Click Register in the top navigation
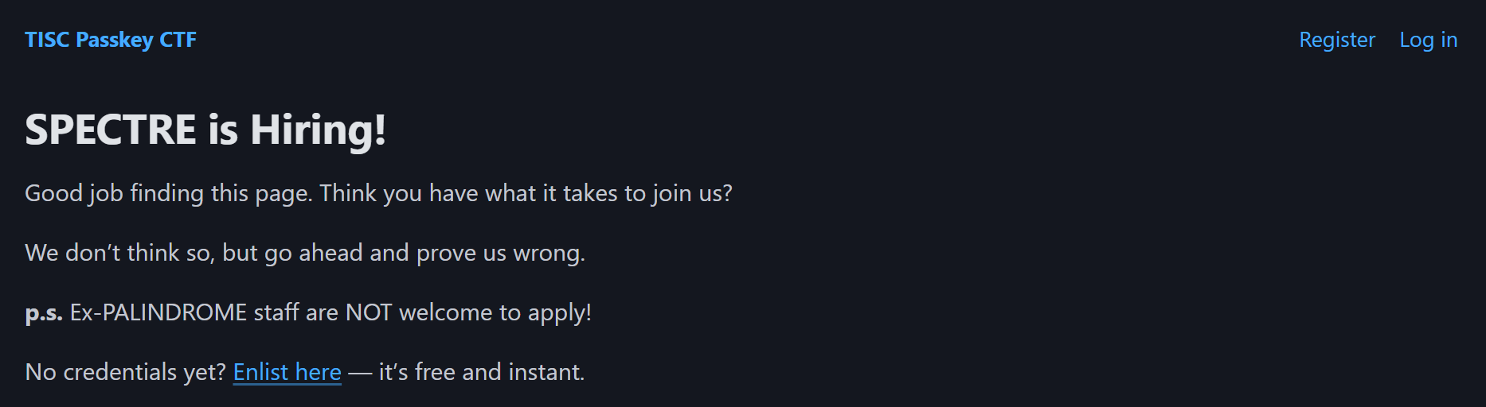The height and width of the screenshot is (407, 1486). pyautogui.click(x=1336, y=40)
